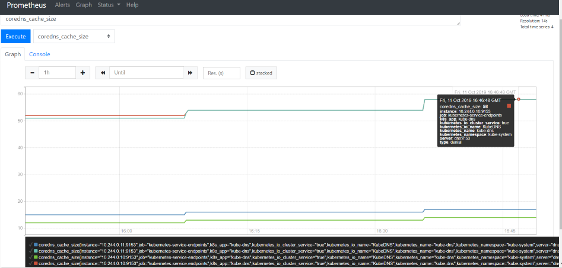Select the Graph tab below Execute
The height and width of the screenshot is (268, 562).
(12, 54)
